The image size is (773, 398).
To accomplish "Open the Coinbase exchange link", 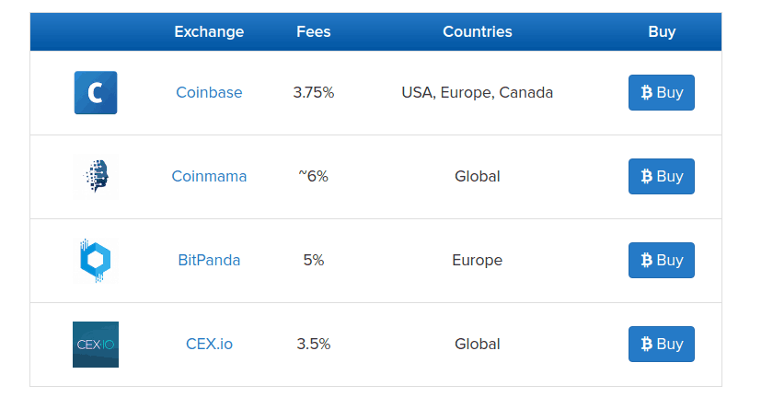I will coord(209,92).
